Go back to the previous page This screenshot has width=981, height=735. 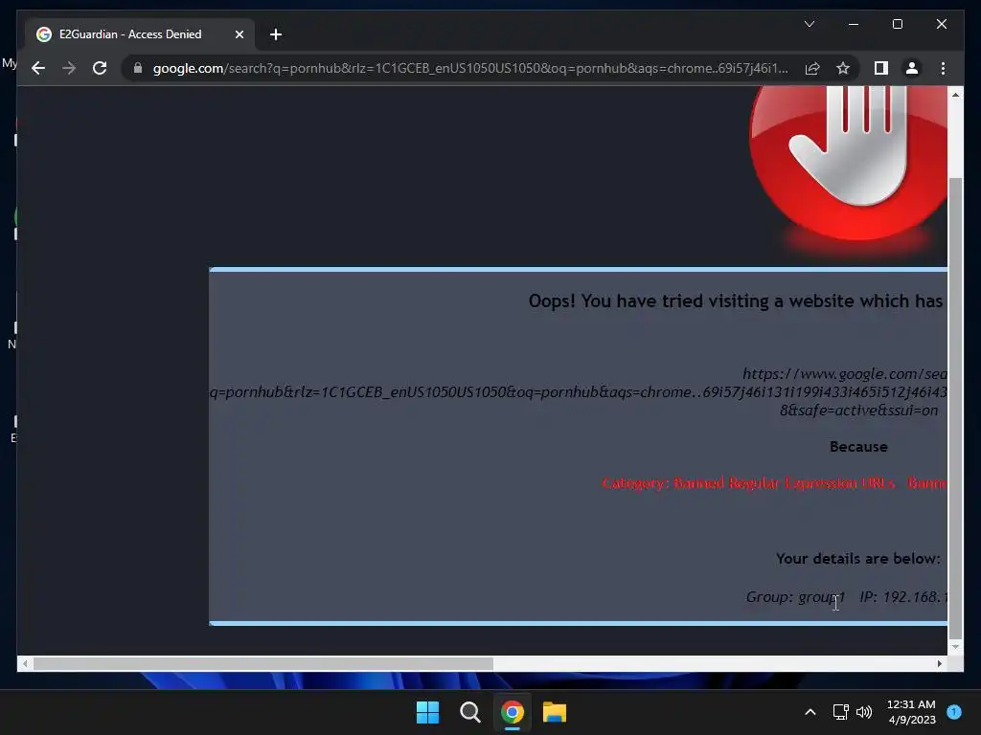[x=38, y=68]
